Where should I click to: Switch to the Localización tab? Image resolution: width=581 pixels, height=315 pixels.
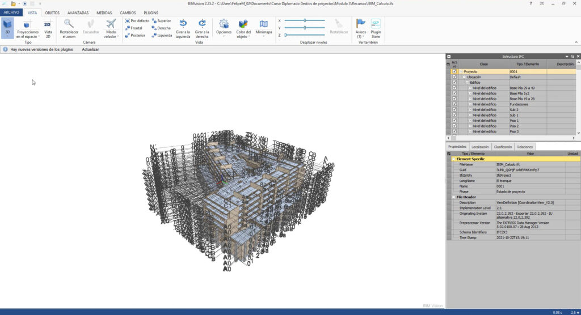(x=480, y=147)
